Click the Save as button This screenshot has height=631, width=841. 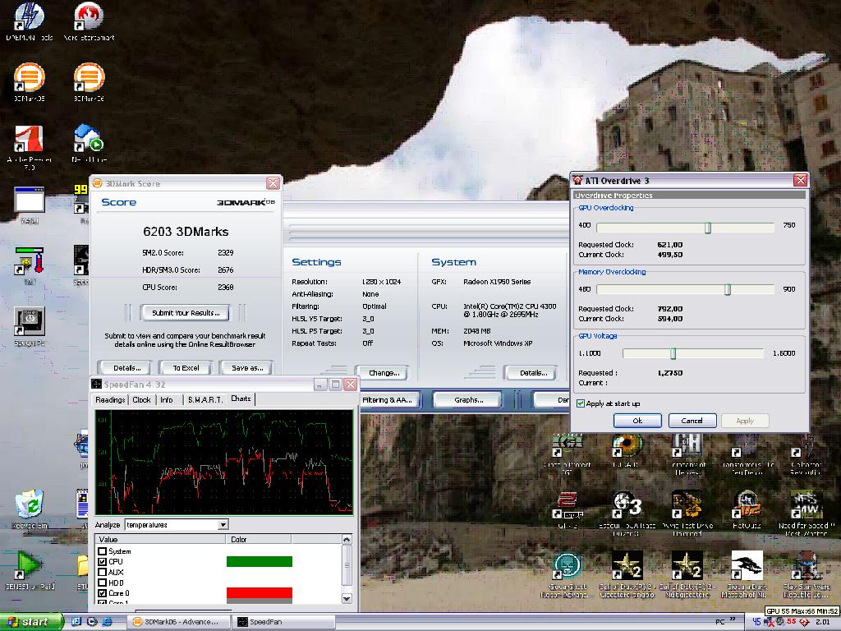(247, 368)
